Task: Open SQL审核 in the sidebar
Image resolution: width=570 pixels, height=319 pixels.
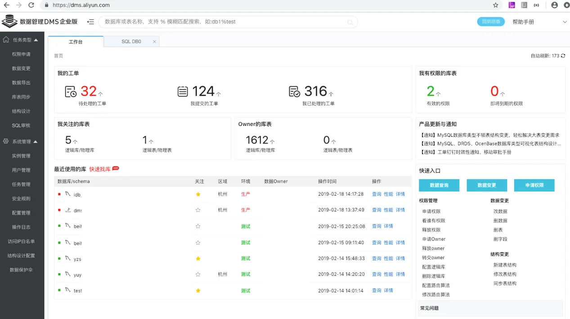Action: [x=21, y=126]
